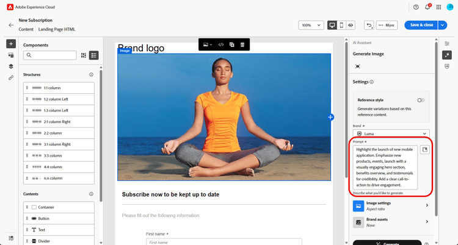Open the help question mark icon
The image size is (458, 245).
(x=416, y=7)
